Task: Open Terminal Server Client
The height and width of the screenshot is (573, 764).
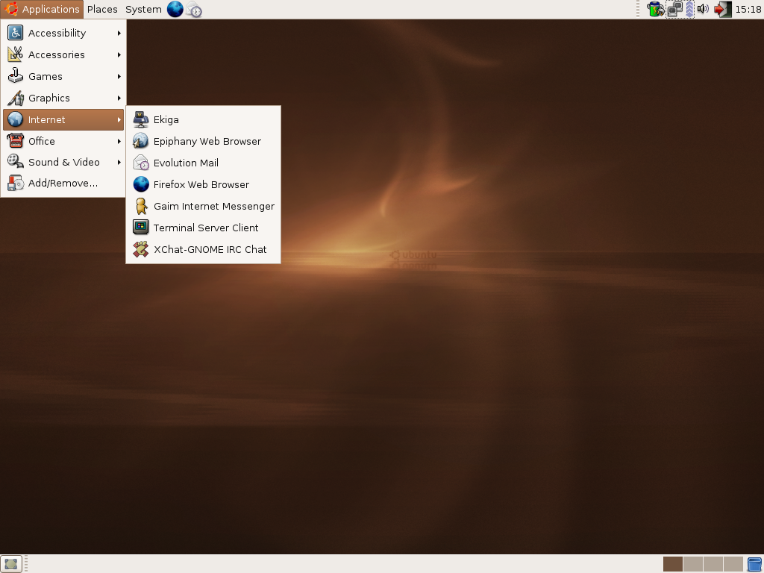Action: point(203,228)
